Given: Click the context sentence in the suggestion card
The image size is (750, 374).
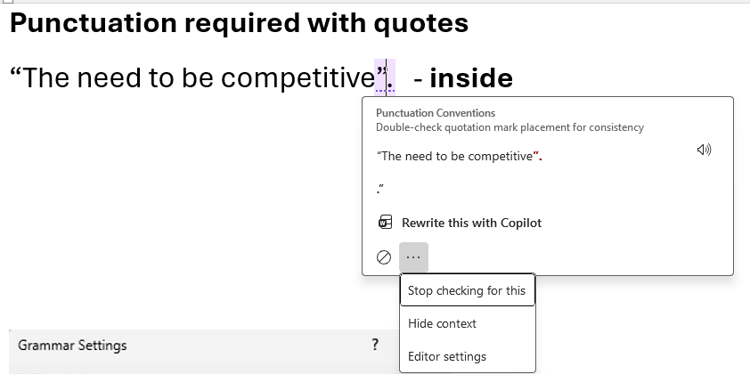Looking at the screenshot, I should click(x=454, y=156).
